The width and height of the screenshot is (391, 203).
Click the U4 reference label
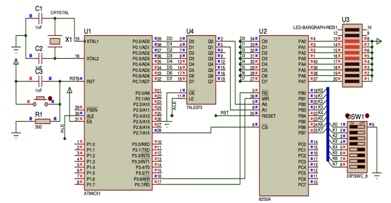[x=190, y=31]
